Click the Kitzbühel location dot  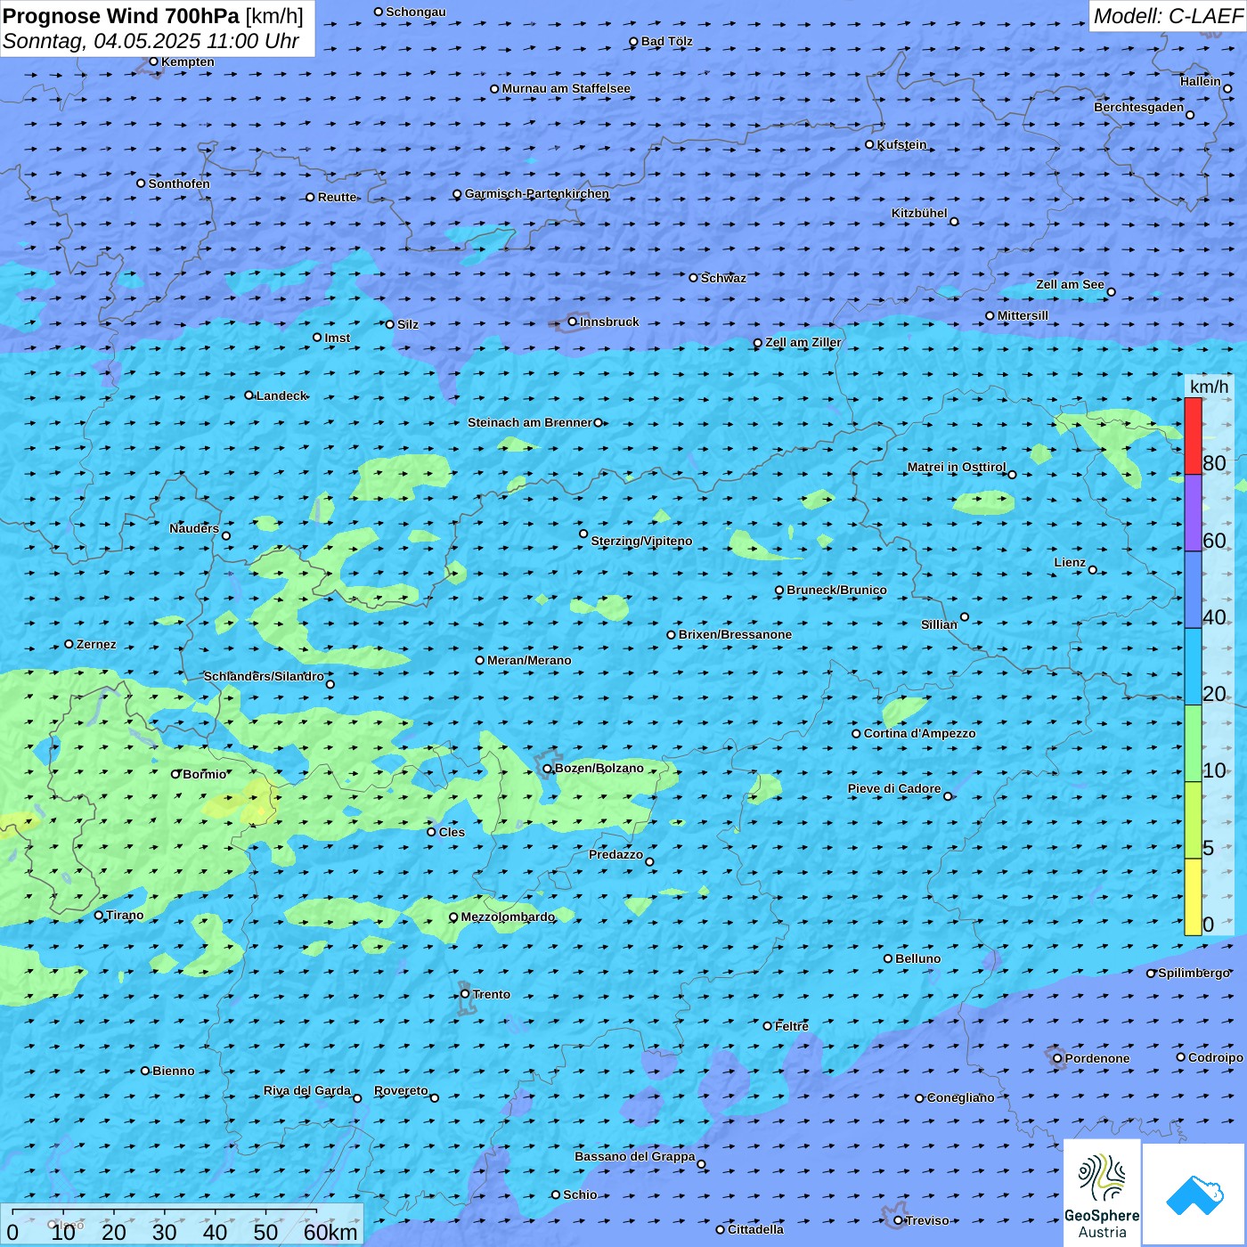coord(954,222)
